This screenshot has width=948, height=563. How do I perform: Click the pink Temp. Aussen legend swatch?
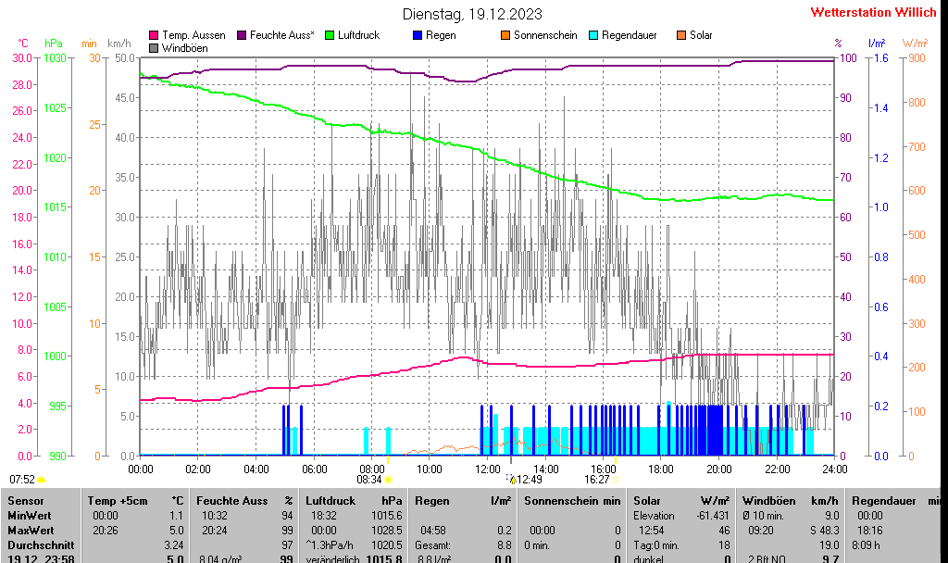(x=154, y=36)
